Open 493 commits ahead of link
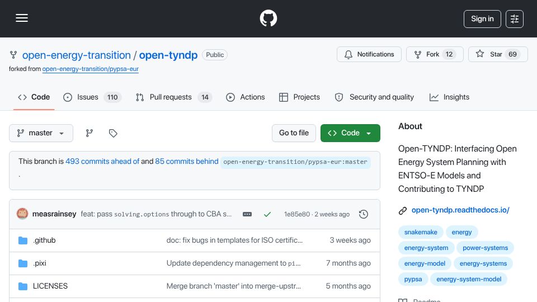Image resolution: width=537 pixels, height=302 pixels. (102, 161)
